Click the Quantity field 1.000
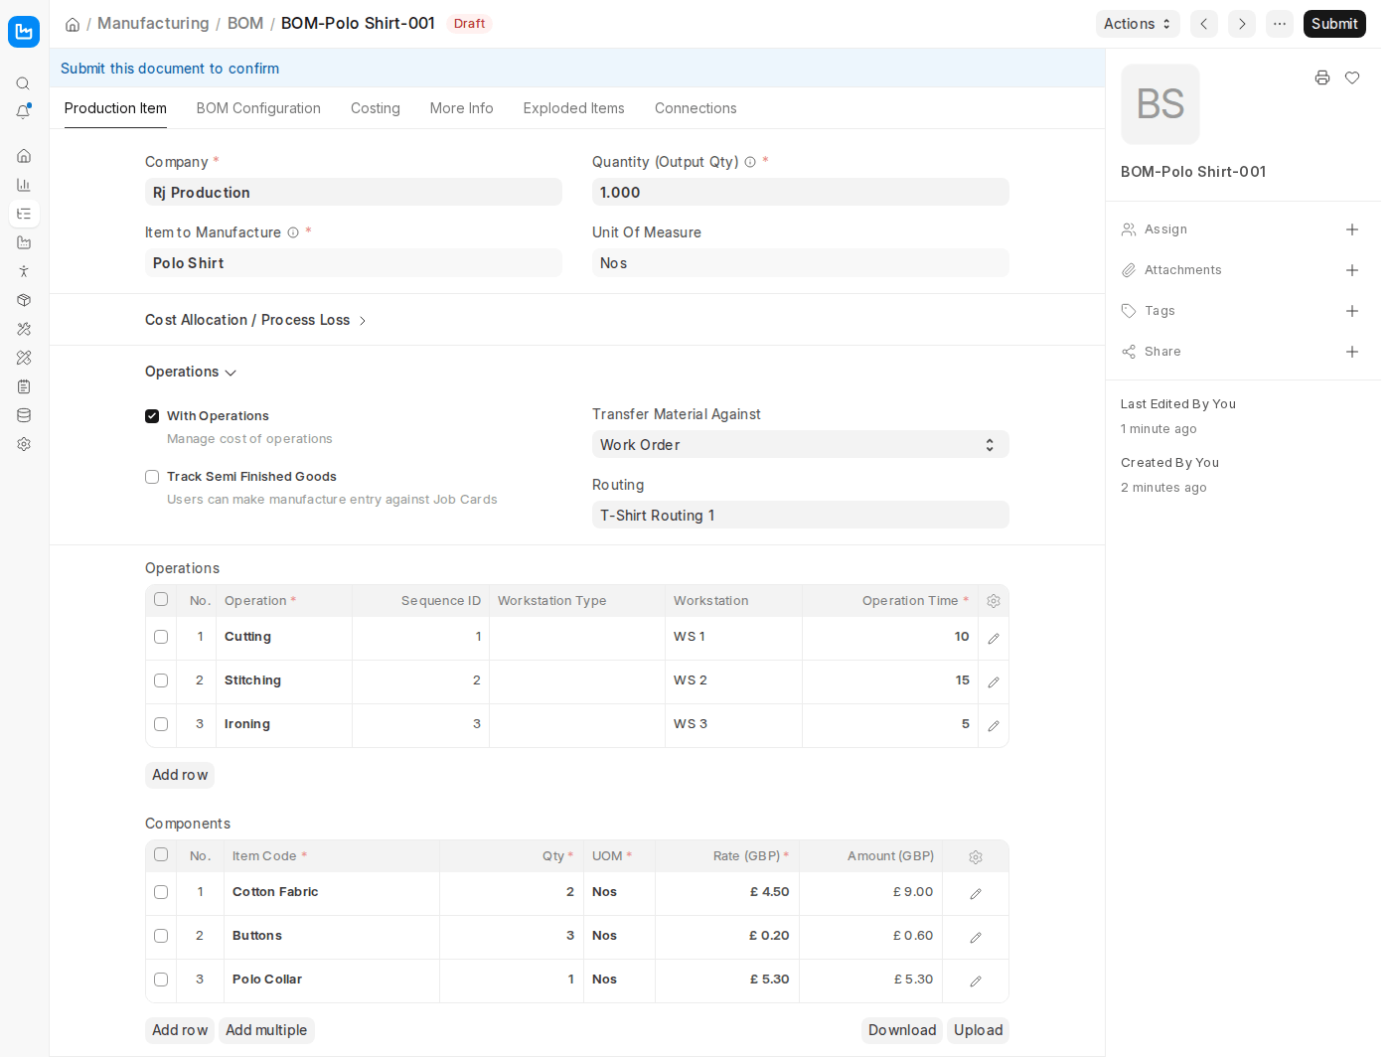 [801, 192]
